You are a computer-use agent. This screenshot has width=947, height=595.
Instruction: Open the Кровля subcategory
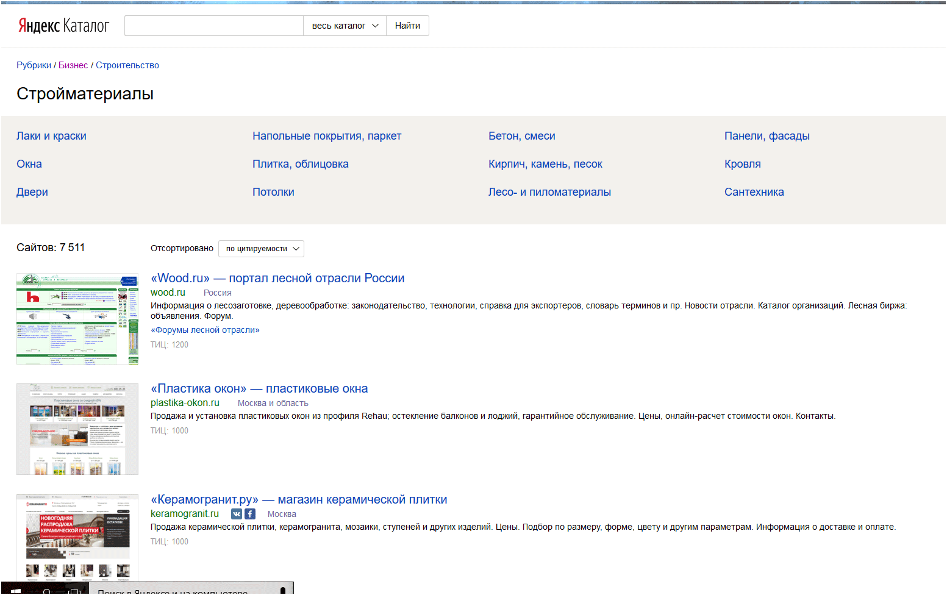pos(743,164)
